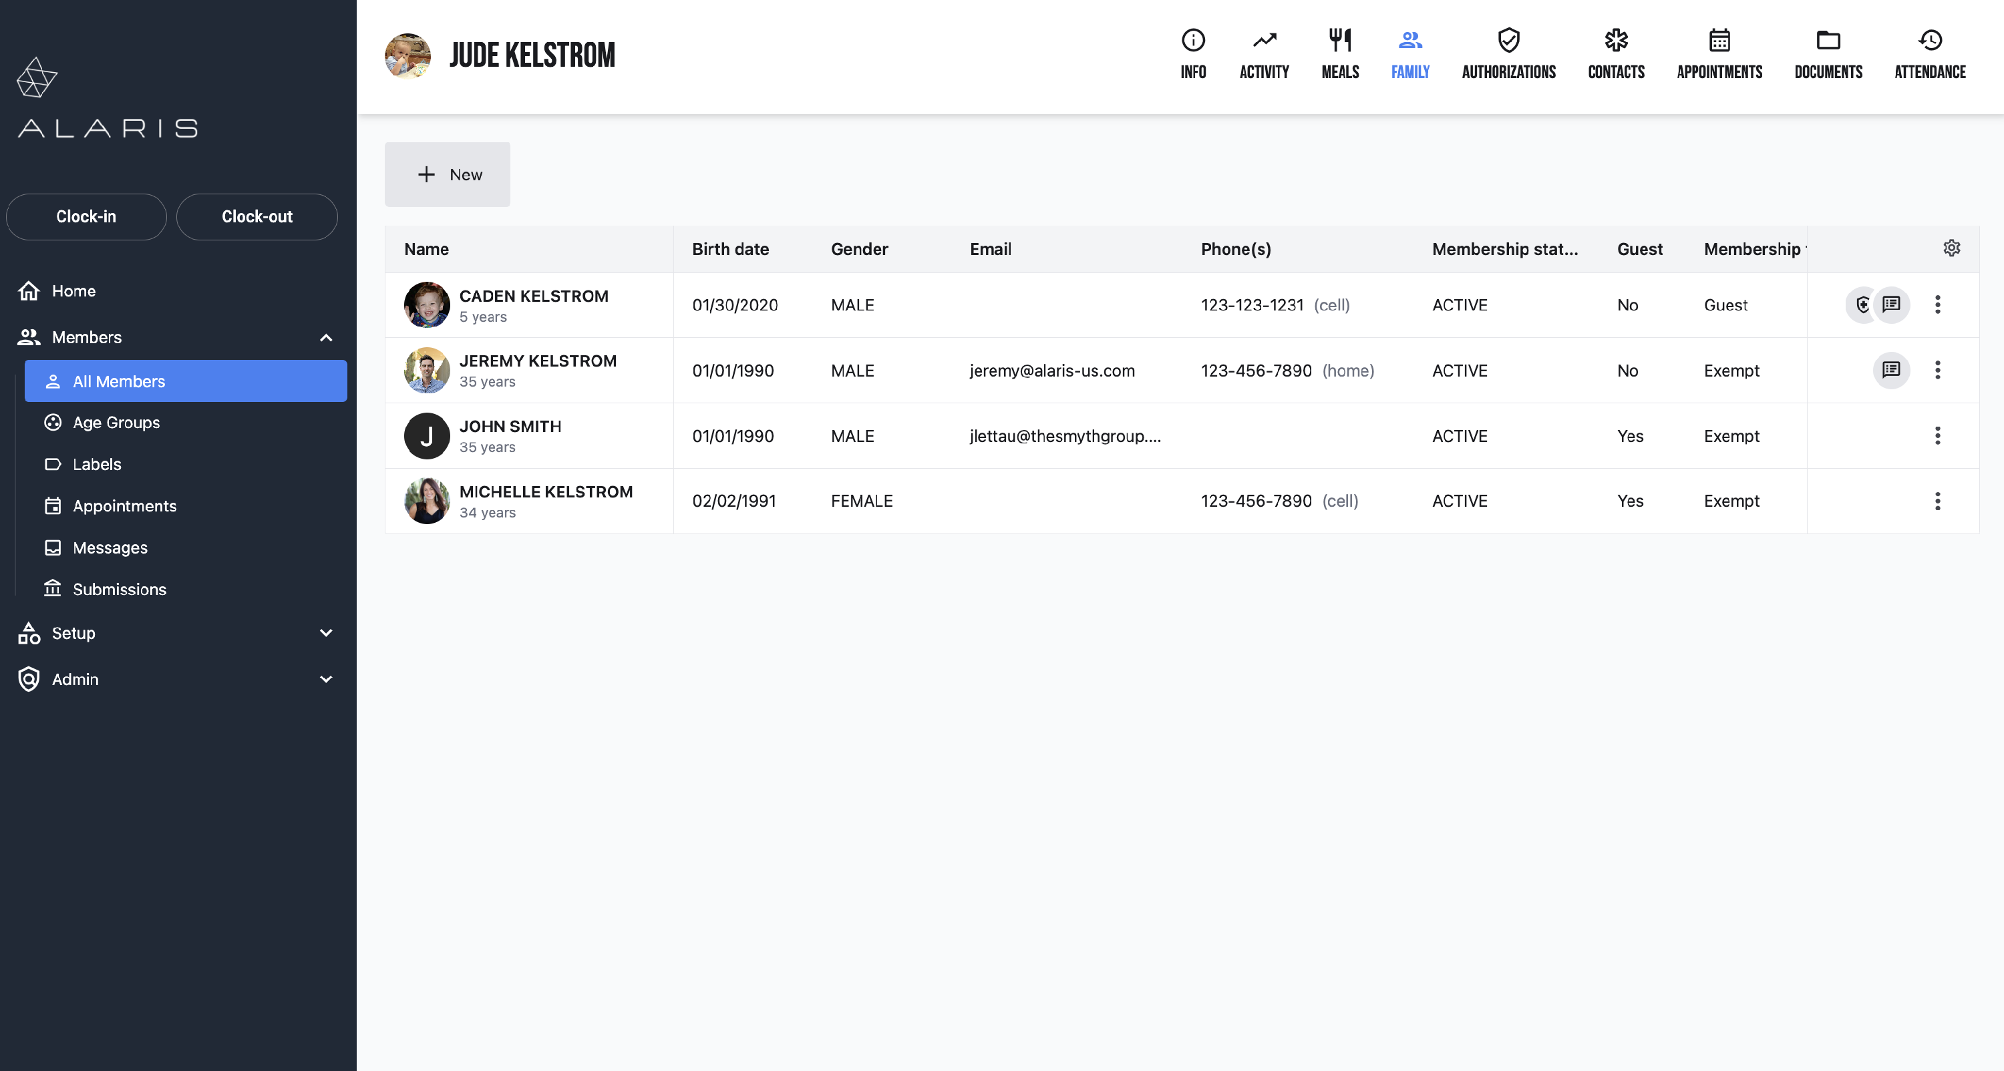Go to the Attendance tab
2004x1071 pixels.
click(x=1929, y=55)
